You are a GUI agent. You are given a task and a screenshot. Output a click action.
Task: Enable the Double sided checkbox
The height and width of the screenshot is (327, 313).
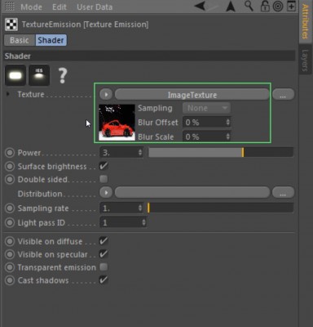tap(104, 179)
